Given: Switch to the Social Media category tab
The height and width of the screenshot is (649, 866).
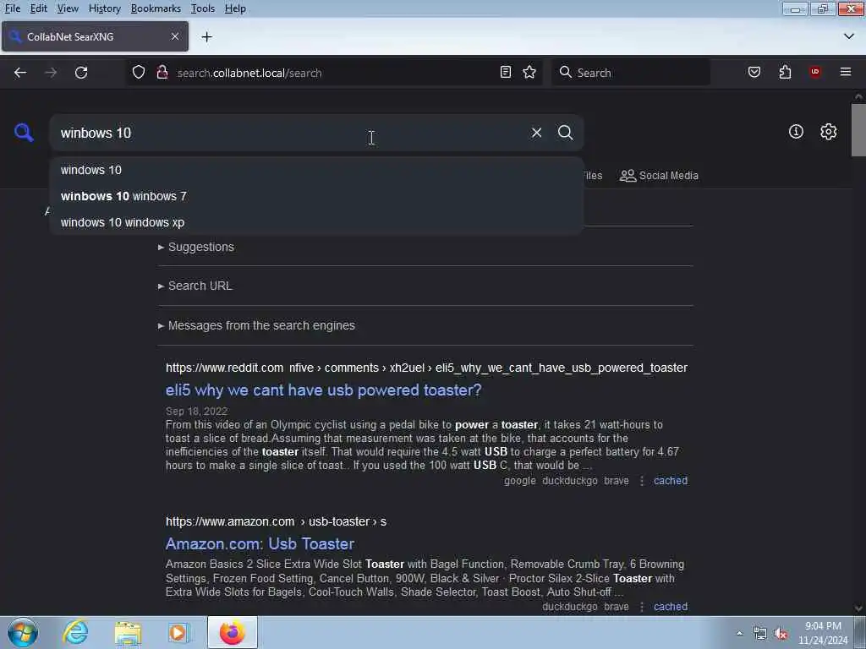Looking at the screenshot, I should tap(659, 176).
